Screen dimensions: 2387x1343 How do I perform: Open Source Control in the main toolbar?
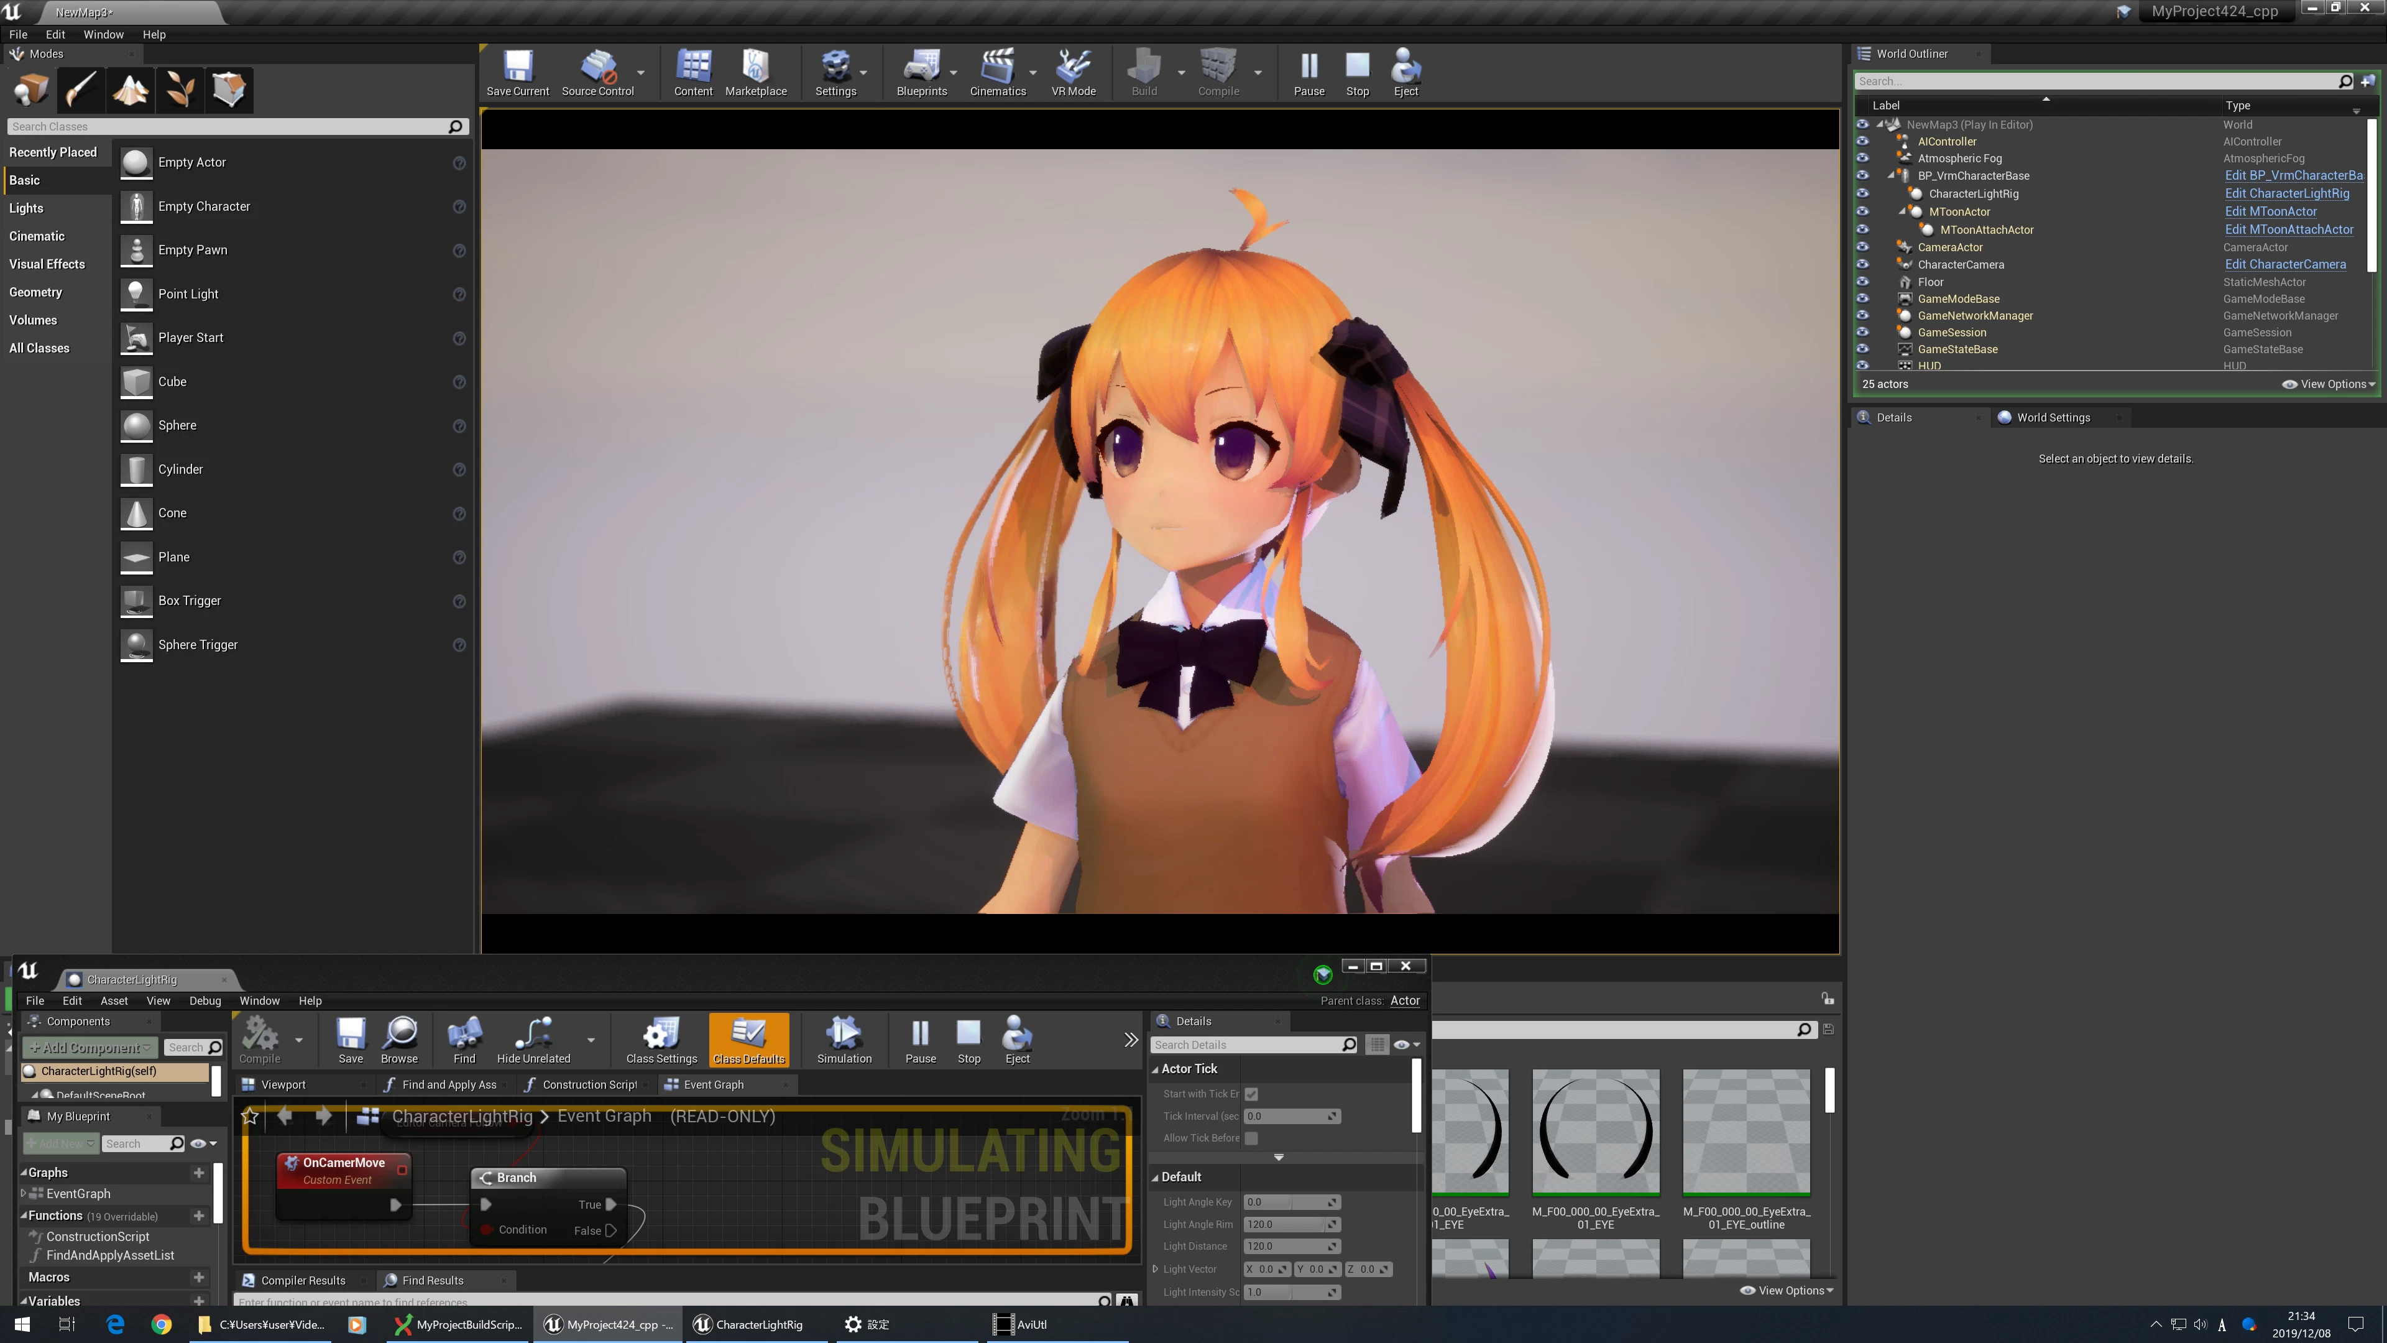coord(597,72)
